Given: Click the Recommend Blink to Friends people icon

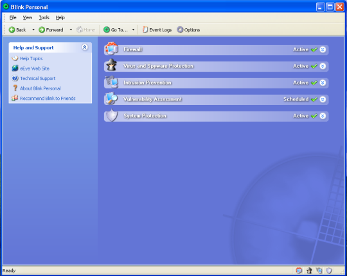Looking at the screenshot, I should click(x=15, y=98).
